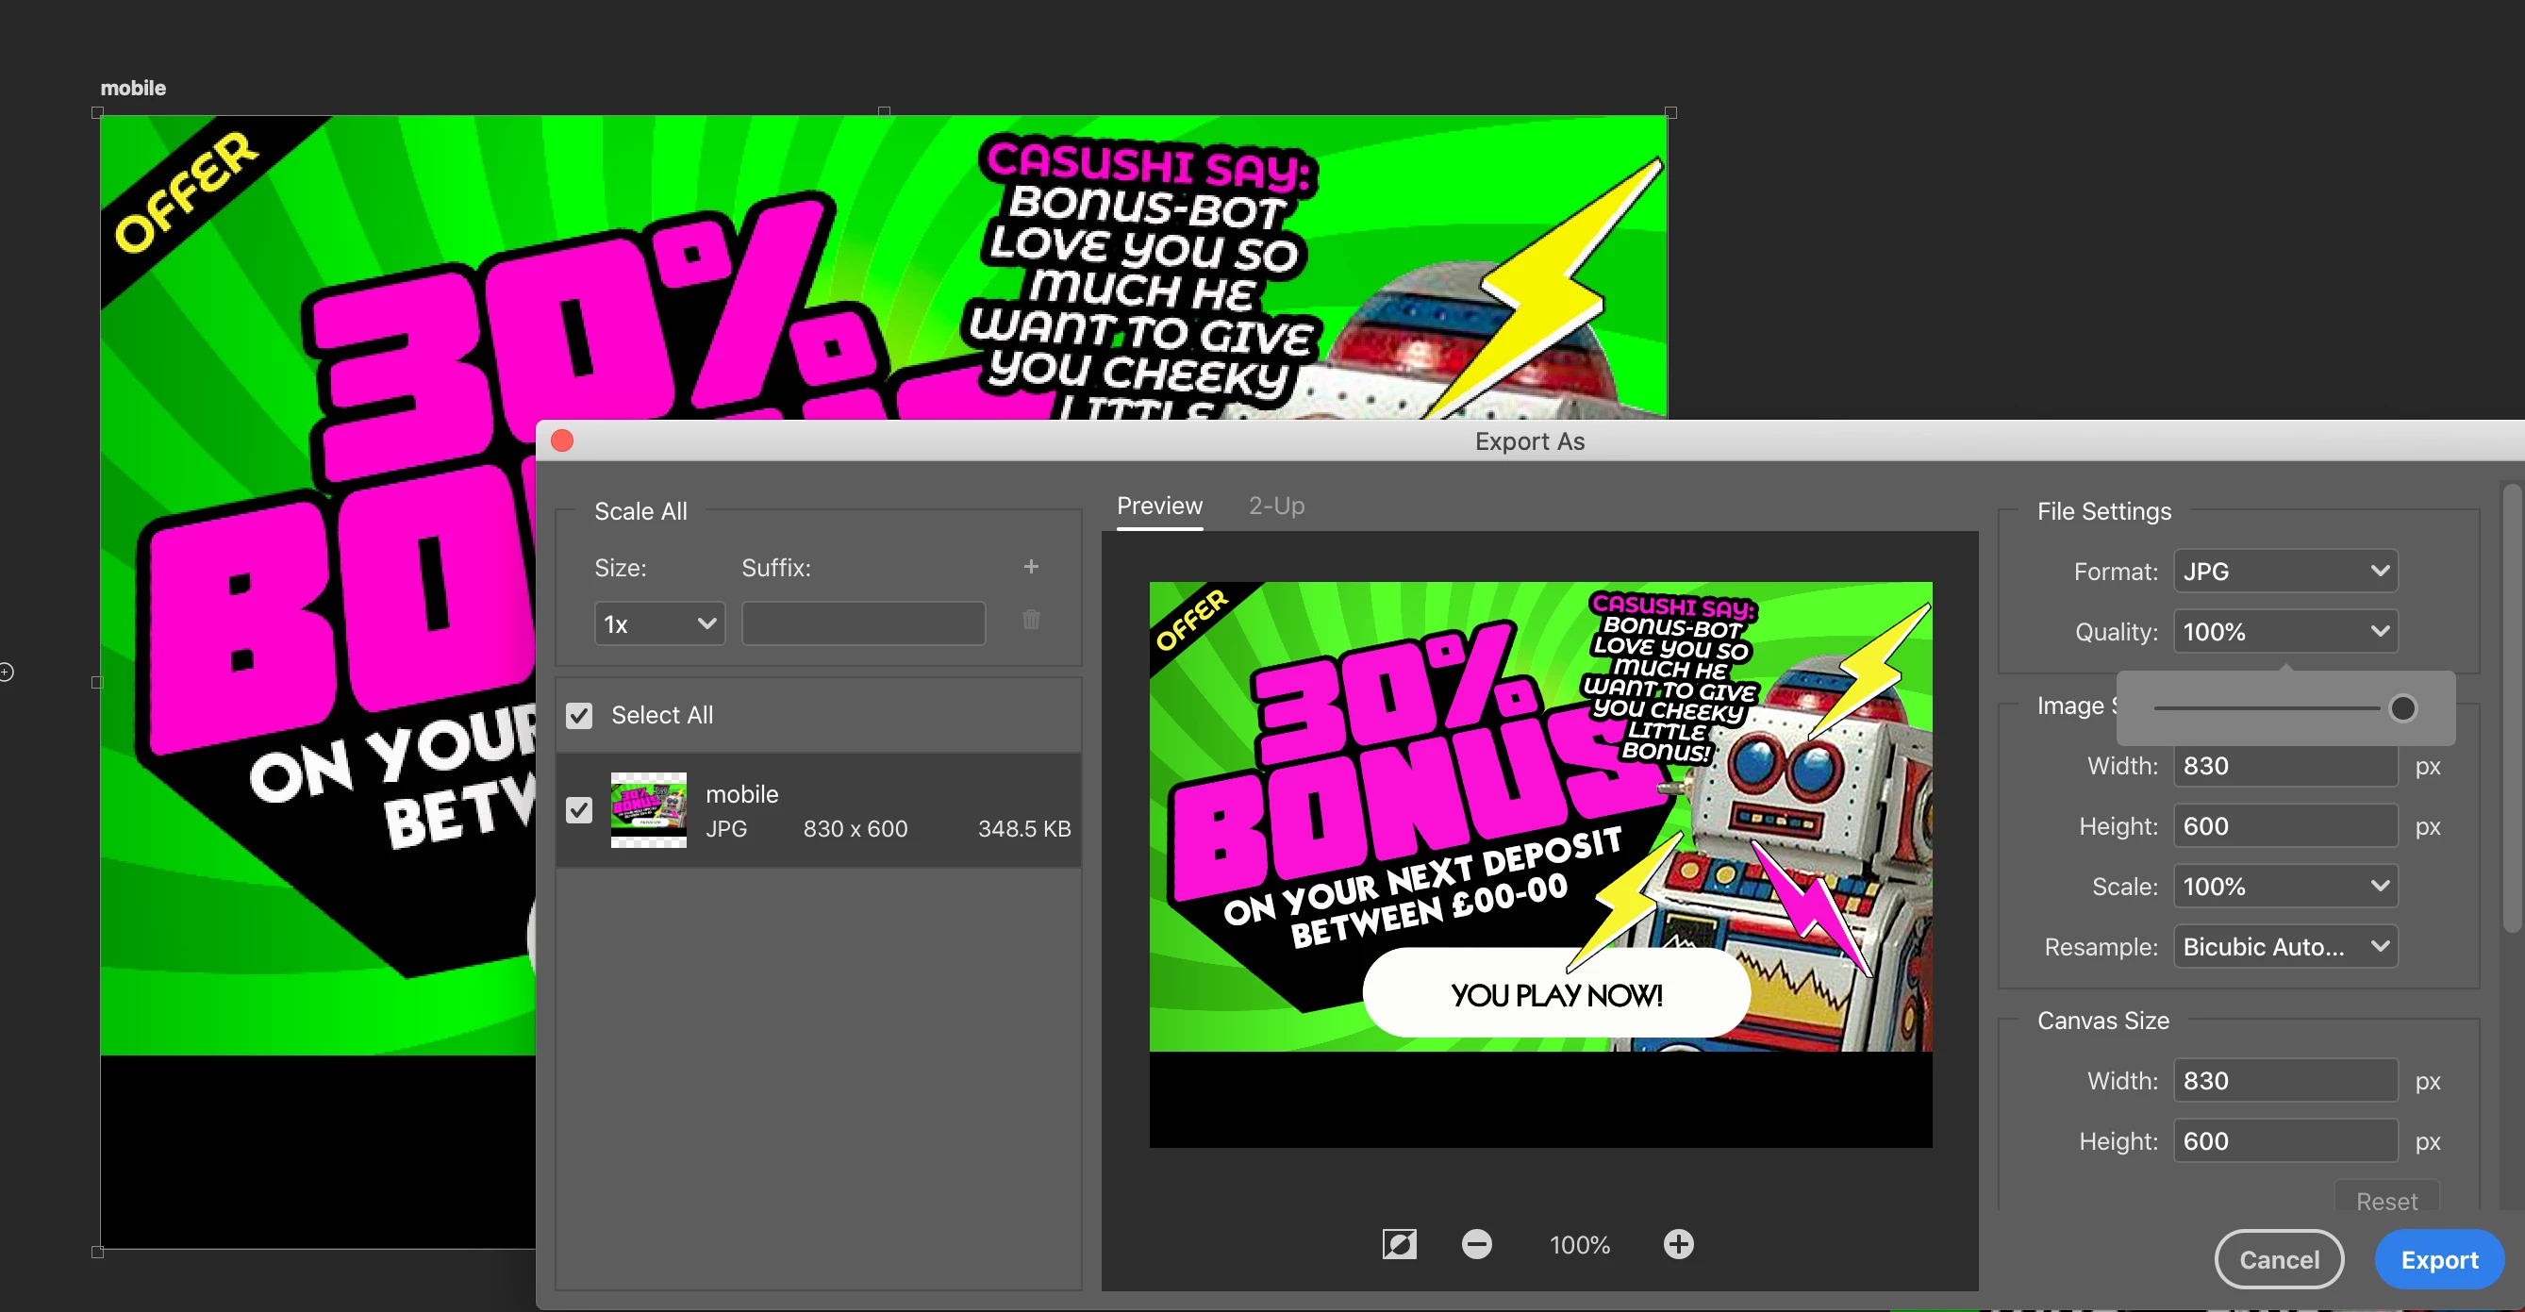Toggle the preview background color icon
This screenshot has width=2525, height=1312.
coord(1399,1244)
